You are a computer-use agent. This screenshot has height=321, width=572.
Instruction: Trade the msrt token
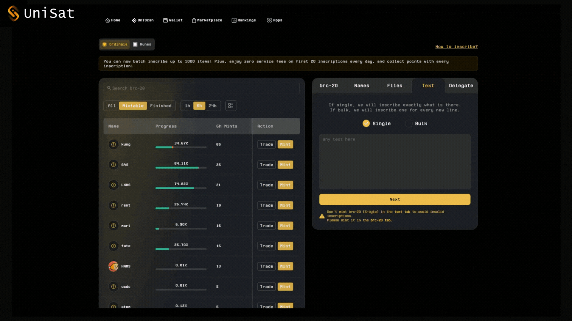[266, 226]
